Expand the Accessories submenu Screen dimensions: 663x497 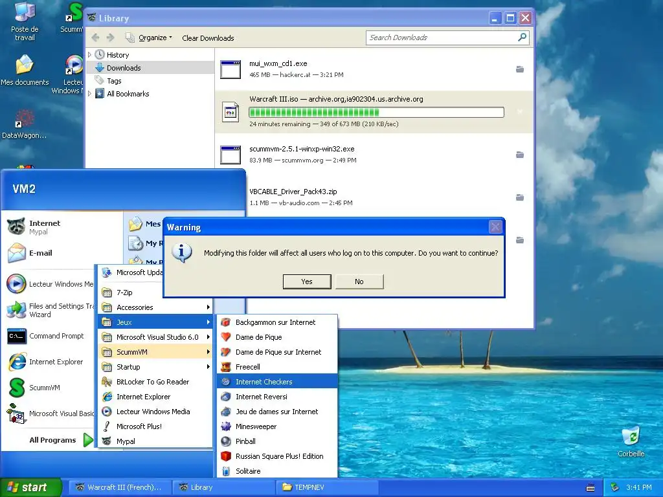(x=155, y=307)
